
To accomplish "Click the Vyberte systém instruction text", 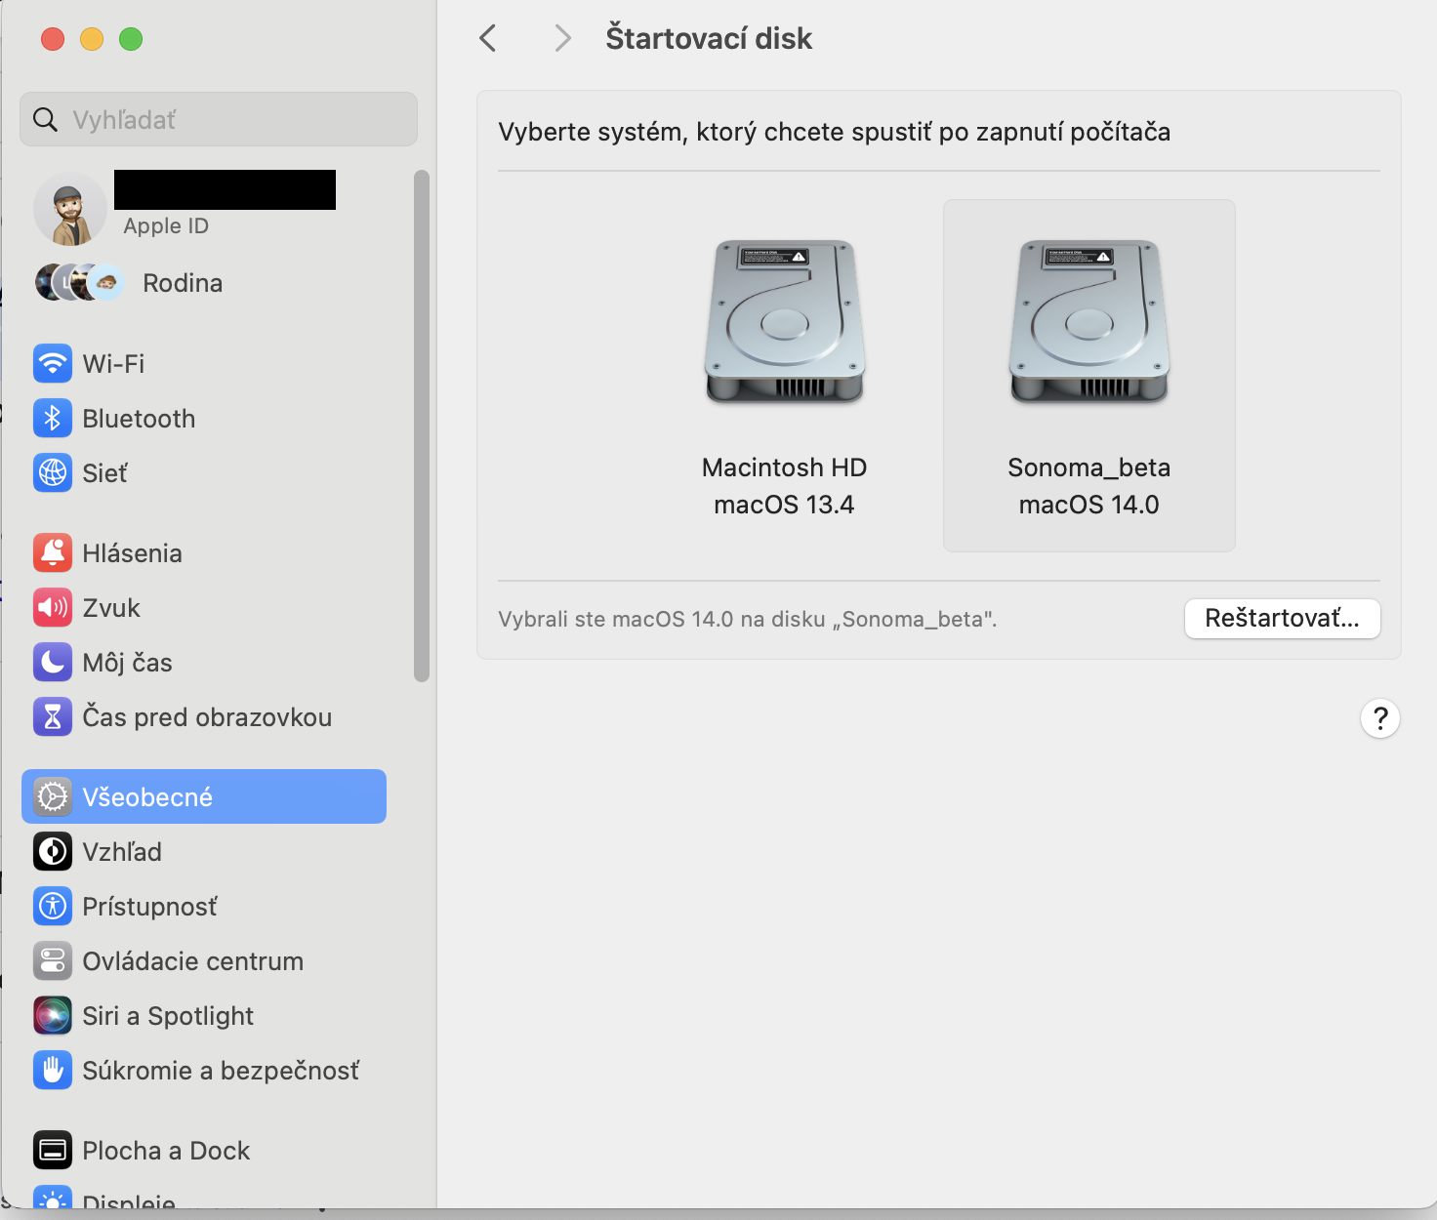I will (x=835, y=132).
